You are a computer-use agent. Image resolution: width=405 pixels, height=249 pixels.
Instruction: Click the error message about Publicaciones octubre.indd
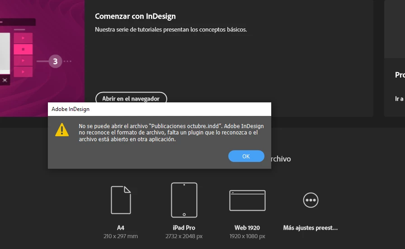tap(171, 133)
